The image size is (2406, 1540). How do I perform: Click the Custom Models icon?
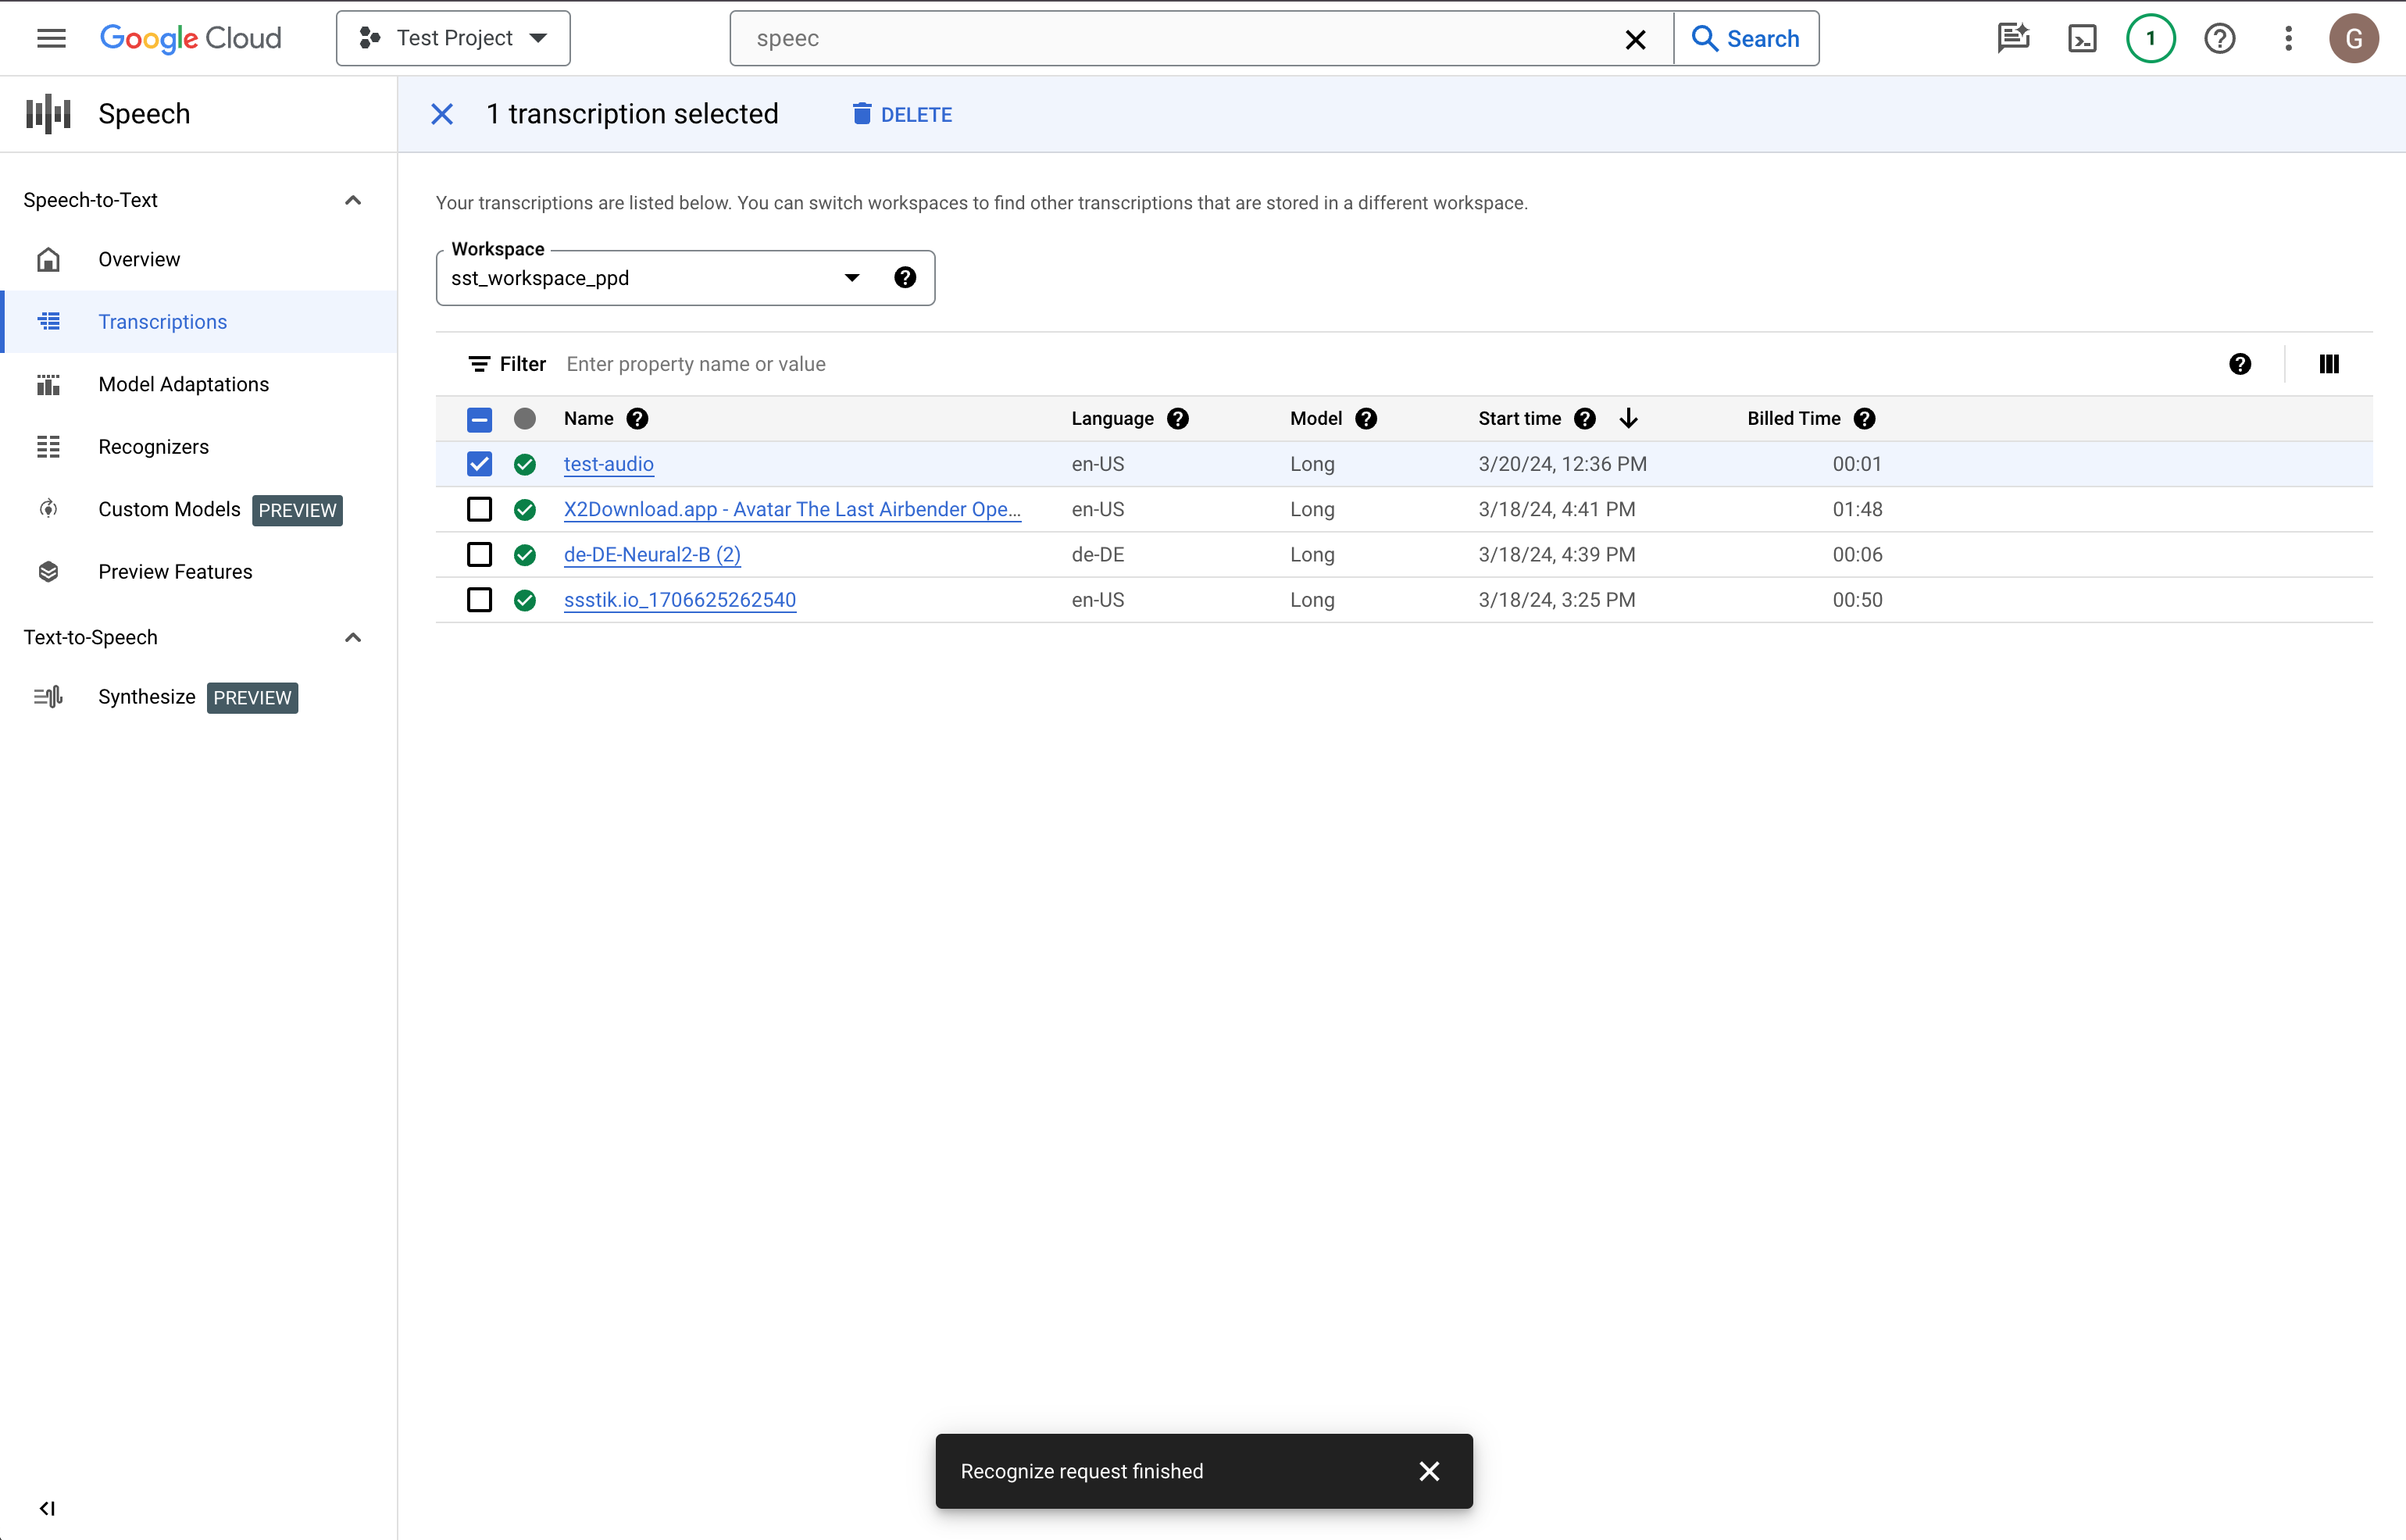tap(48, 508)
